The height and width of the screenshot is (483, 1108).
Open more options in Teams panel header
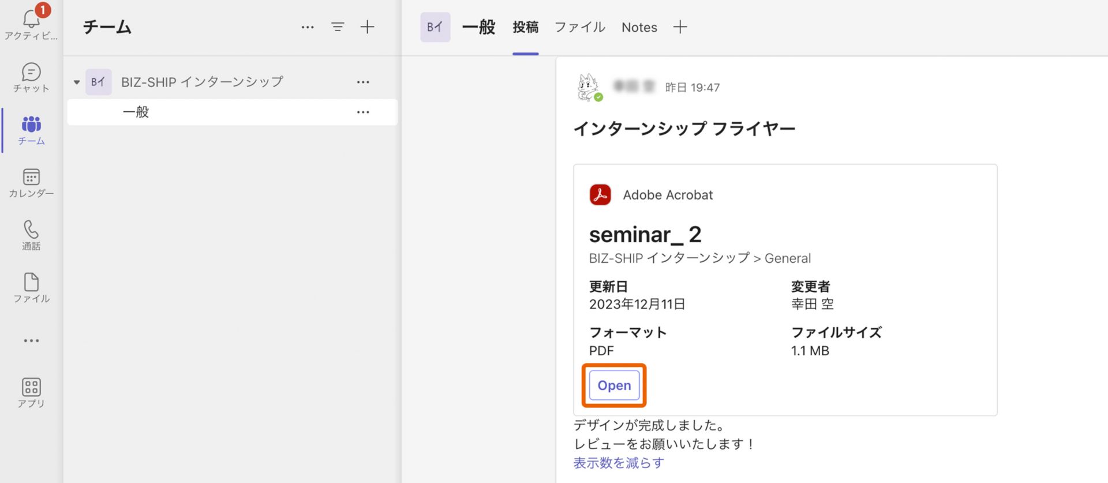(308, 27)
